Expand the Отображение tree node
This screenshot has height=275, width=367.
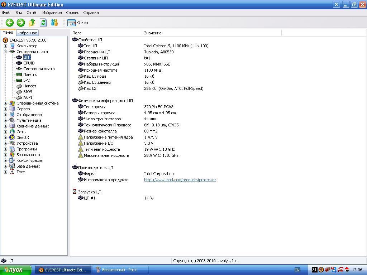(5, 115)
